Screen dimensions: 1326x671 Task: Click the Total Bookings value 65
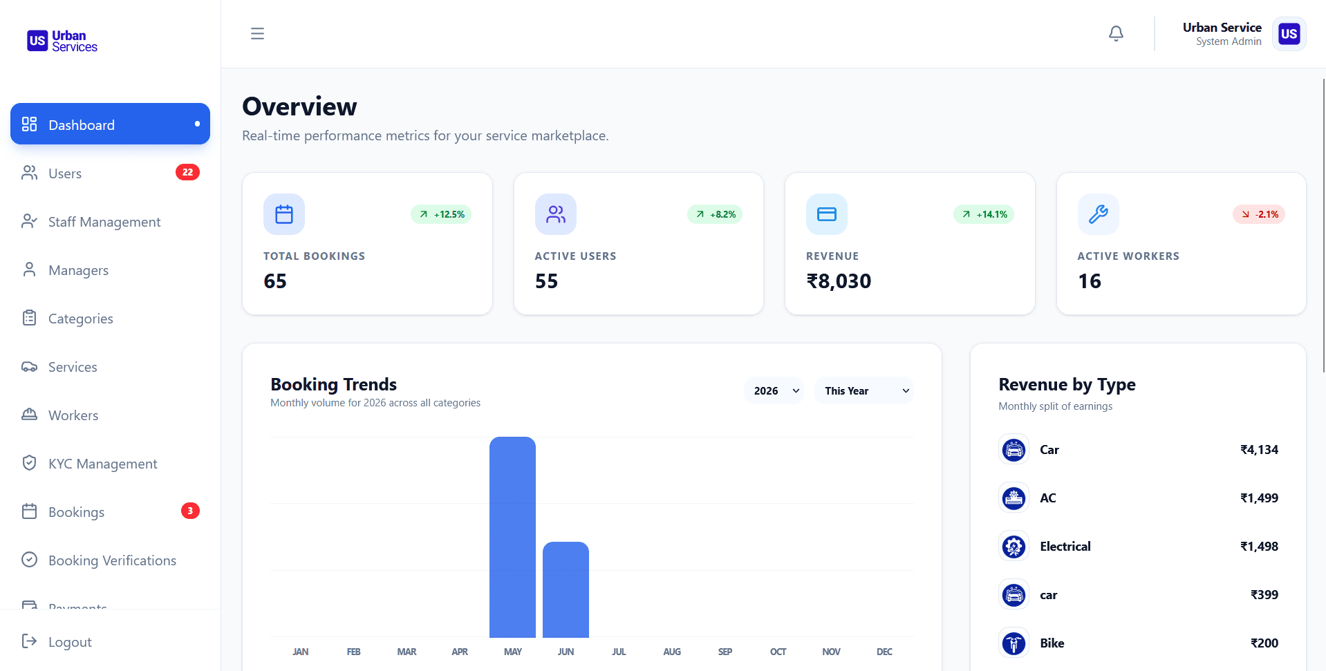275,281
